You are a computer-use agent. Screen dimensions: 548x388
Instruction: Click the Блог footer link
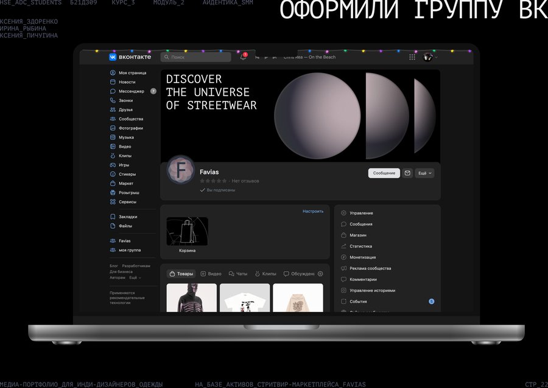click(114, 266)
